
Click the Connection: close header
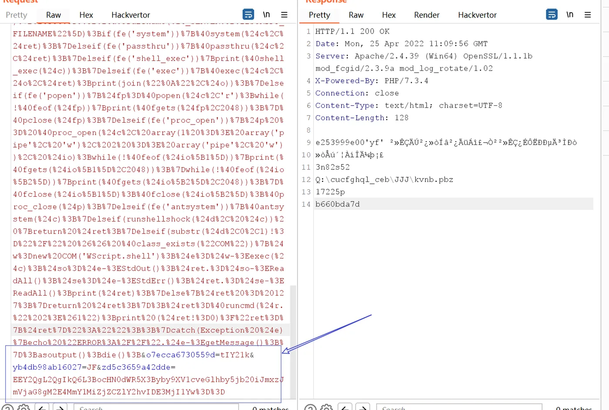(x=357, y=93)
